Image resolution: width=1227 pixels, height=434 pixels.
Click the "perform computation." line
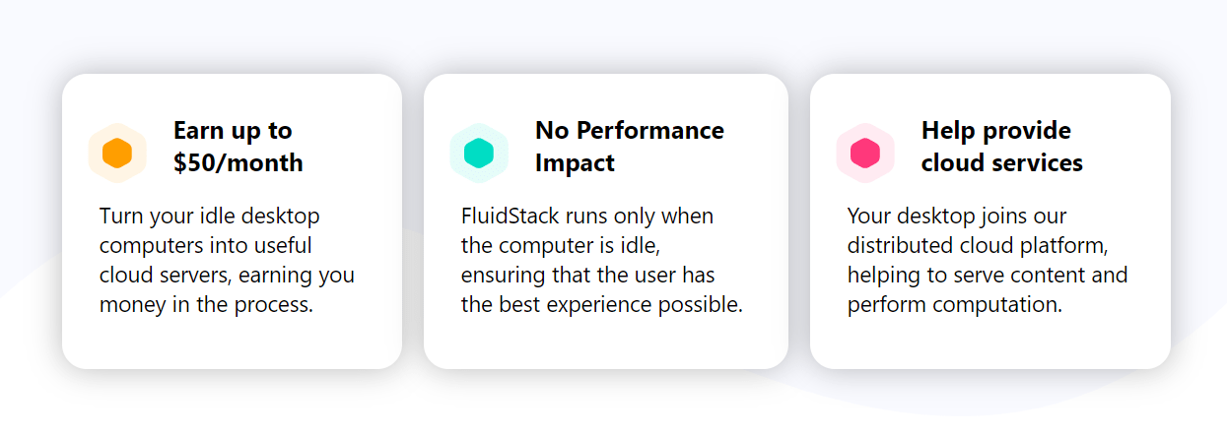(x=955, y=305)
